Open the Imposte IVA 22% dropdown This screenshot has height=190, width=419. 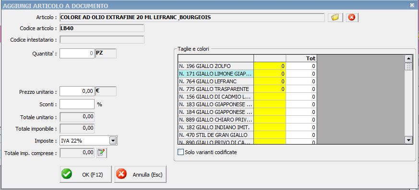(x=113, y=141)
